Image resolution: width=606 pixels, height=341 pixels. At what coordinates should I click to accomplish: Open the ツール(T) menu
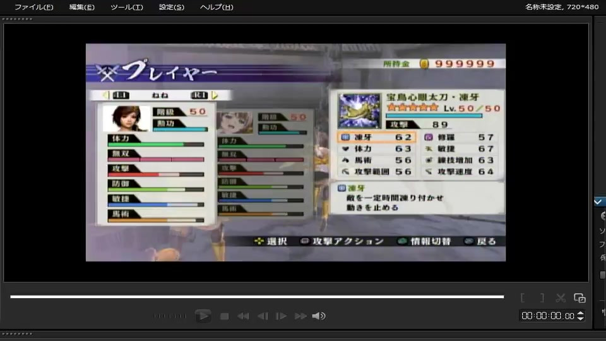[x=126, y=7]
